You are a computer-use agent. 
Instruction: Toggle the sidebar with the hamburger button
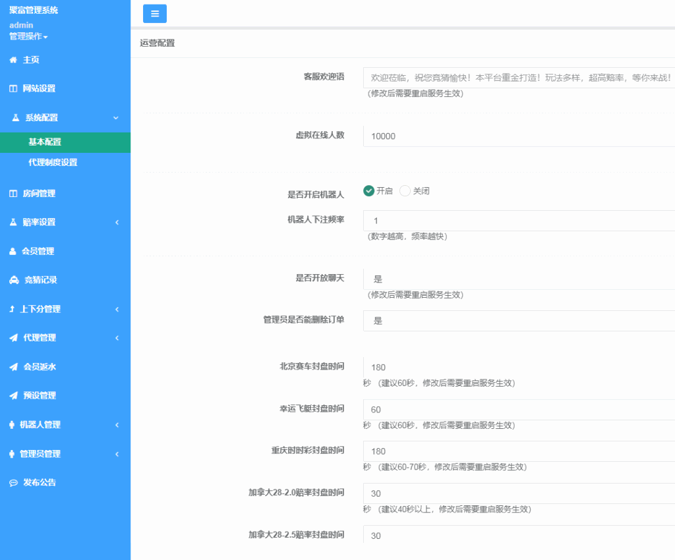(x=154, y=13)
